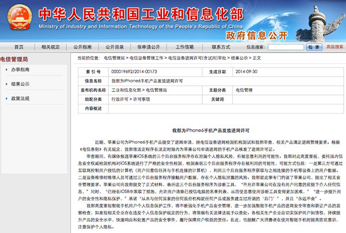Focus the 信息搜索 search input field
This screenshot has height=233, width=346.
(286, 47)
